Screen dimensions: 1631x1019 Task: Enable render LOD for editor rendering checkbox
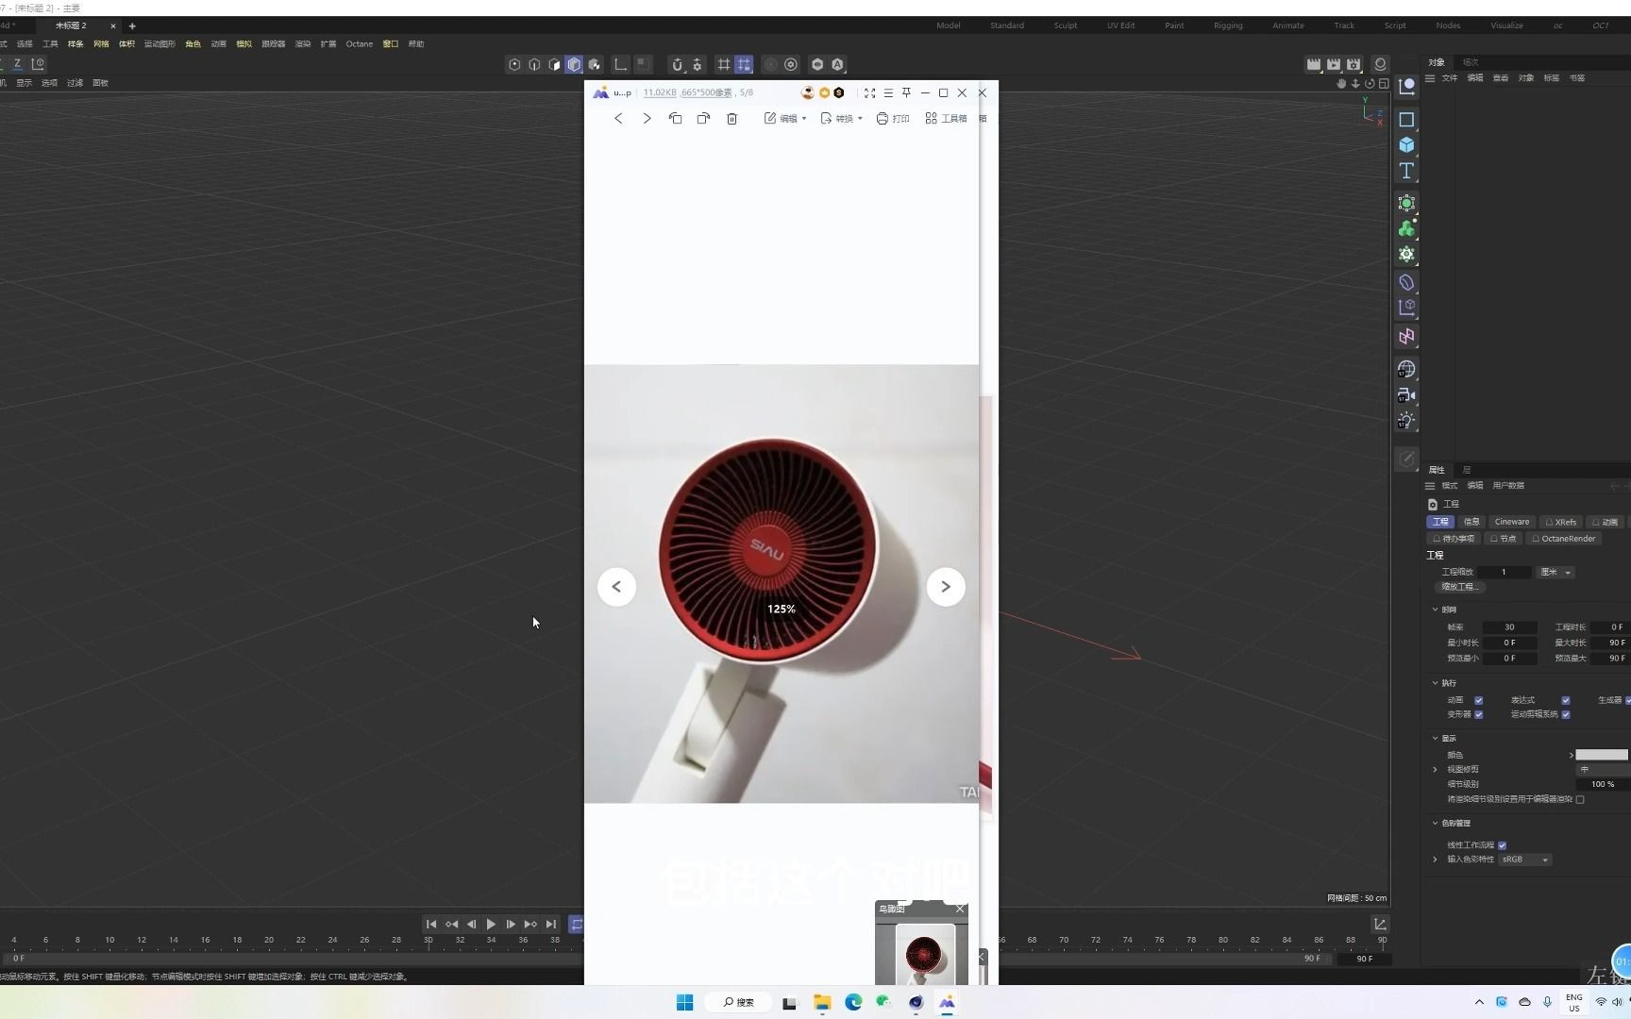(1579, 799)
